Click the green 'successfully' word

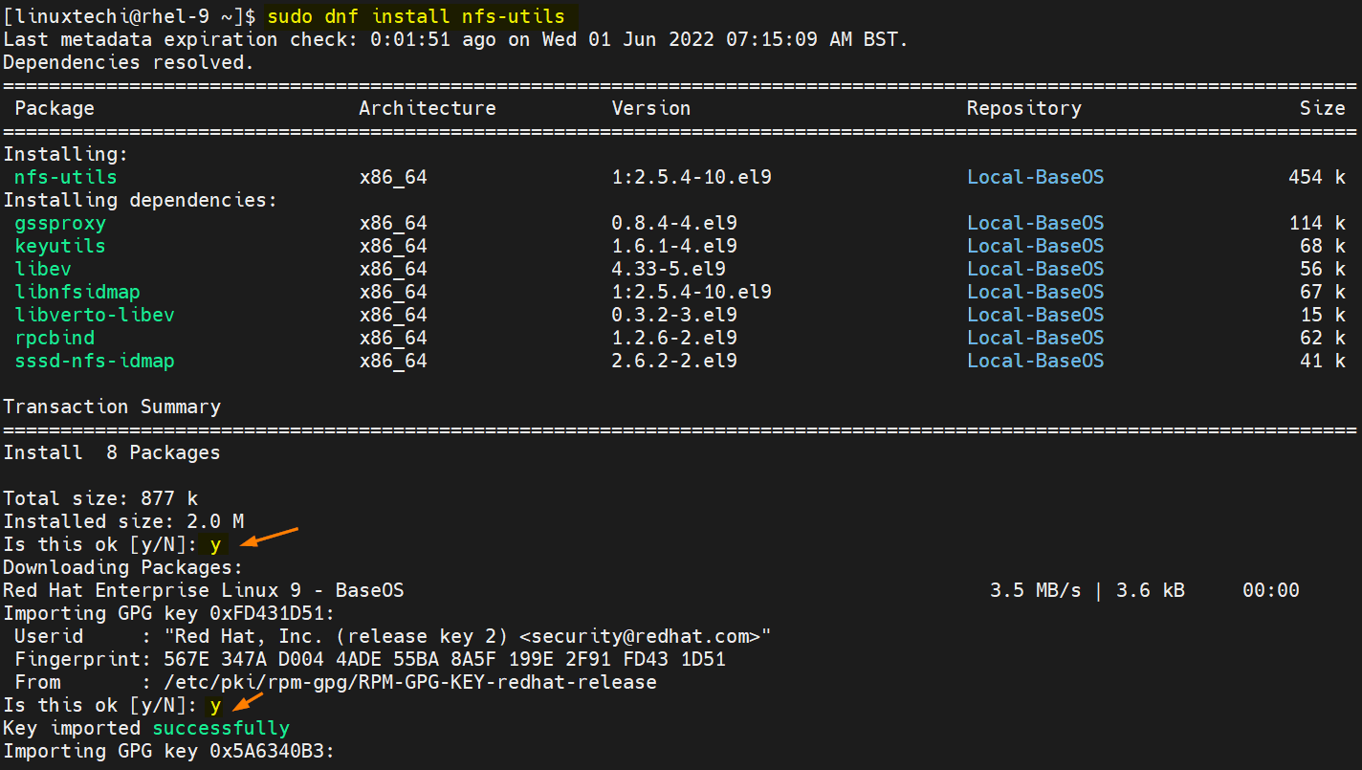click(221, 728)
